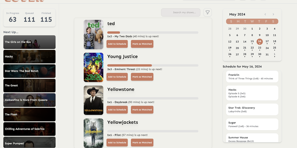Mark Young Justice episode as watched

[142, 77]
